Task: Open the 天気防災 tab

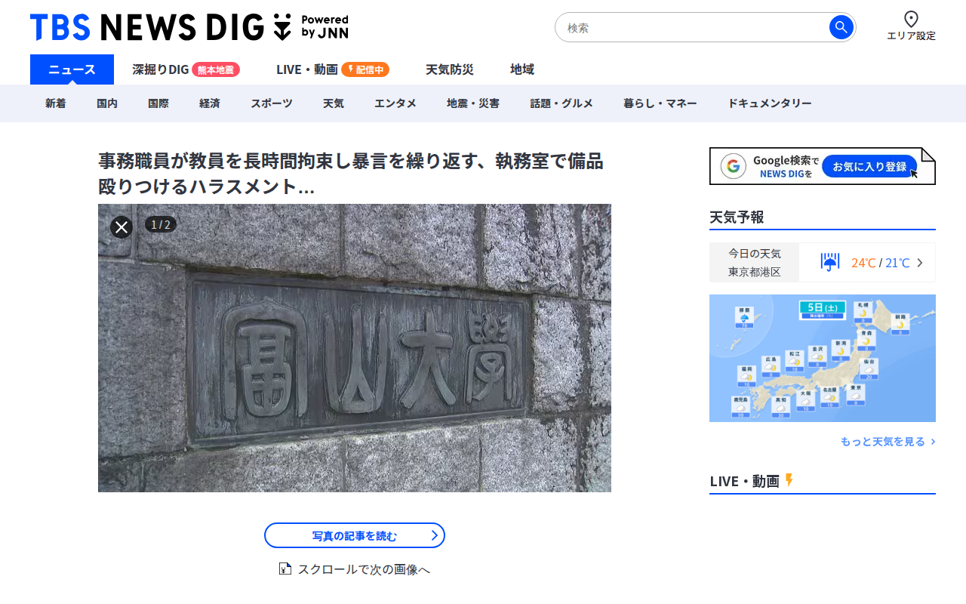Action: coord(450,69)
